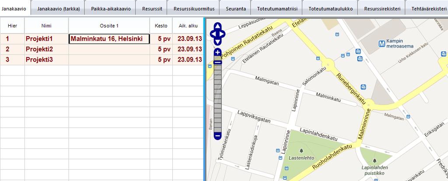
Task: Select hierarchy number 1 cell
Action: (x=12, y=39)
